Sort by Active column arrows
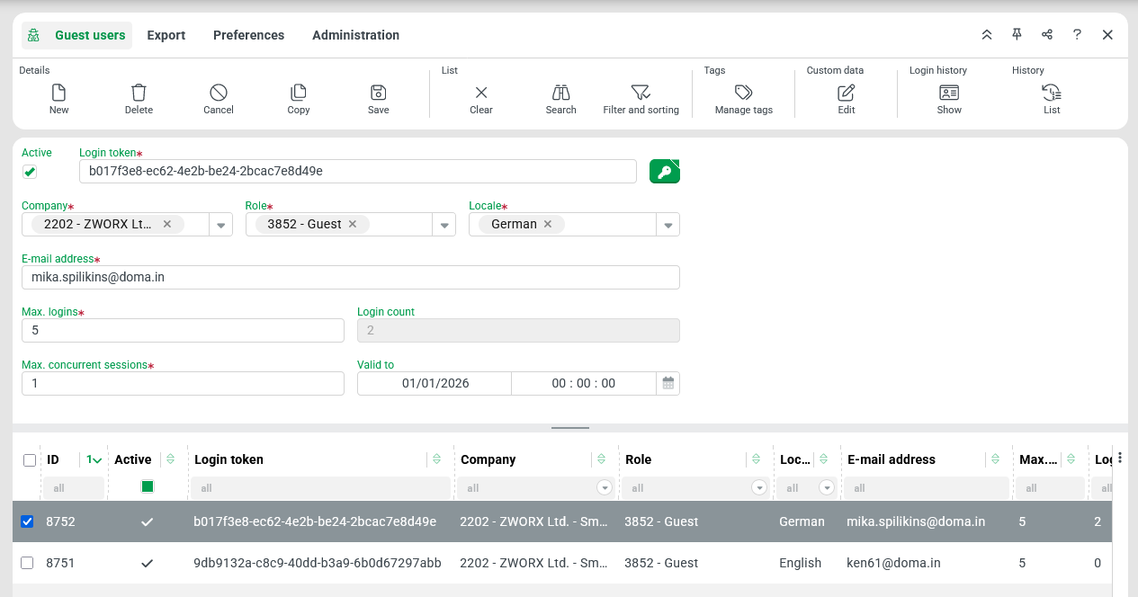 coord(171,459)
